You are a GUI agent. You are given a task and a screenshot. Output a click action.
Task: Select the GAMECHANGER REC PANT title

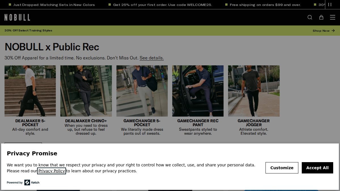pos(198,123)
